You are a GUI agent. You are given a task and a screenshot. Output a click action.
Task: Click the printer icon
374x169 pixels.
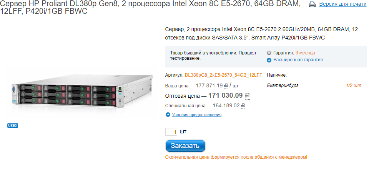(x=312, y=5)
